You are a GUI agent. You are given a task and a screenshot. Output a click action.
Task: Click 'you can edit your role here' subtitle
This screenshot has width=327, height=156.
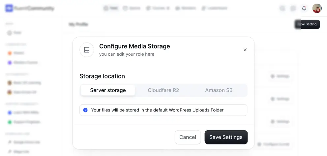click(x=127, y=54)
